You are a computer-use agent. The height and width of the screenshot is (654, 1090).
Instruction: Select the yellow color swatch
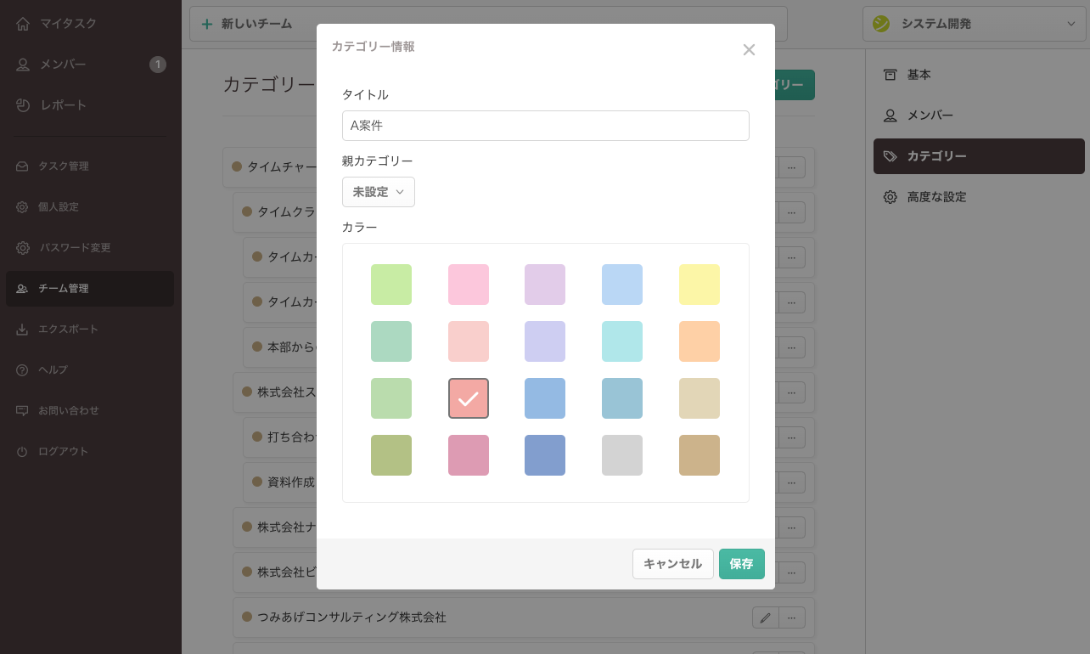pyautogui.click(x=699, y=285)
